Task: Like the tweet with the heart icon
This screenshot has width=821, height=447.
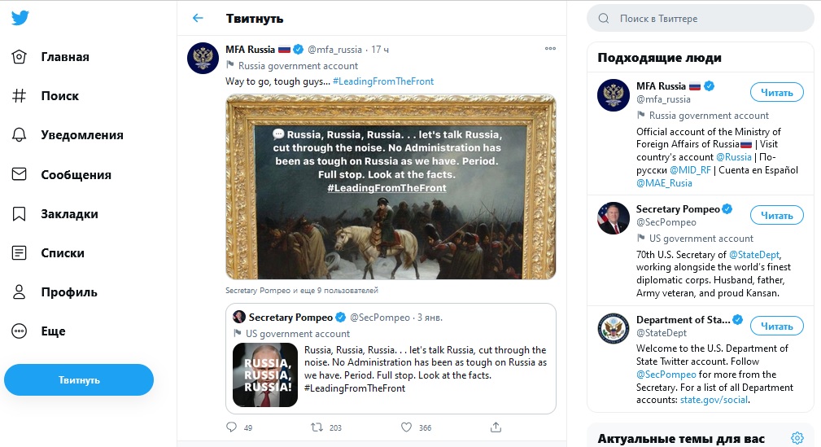Action: 407,427
